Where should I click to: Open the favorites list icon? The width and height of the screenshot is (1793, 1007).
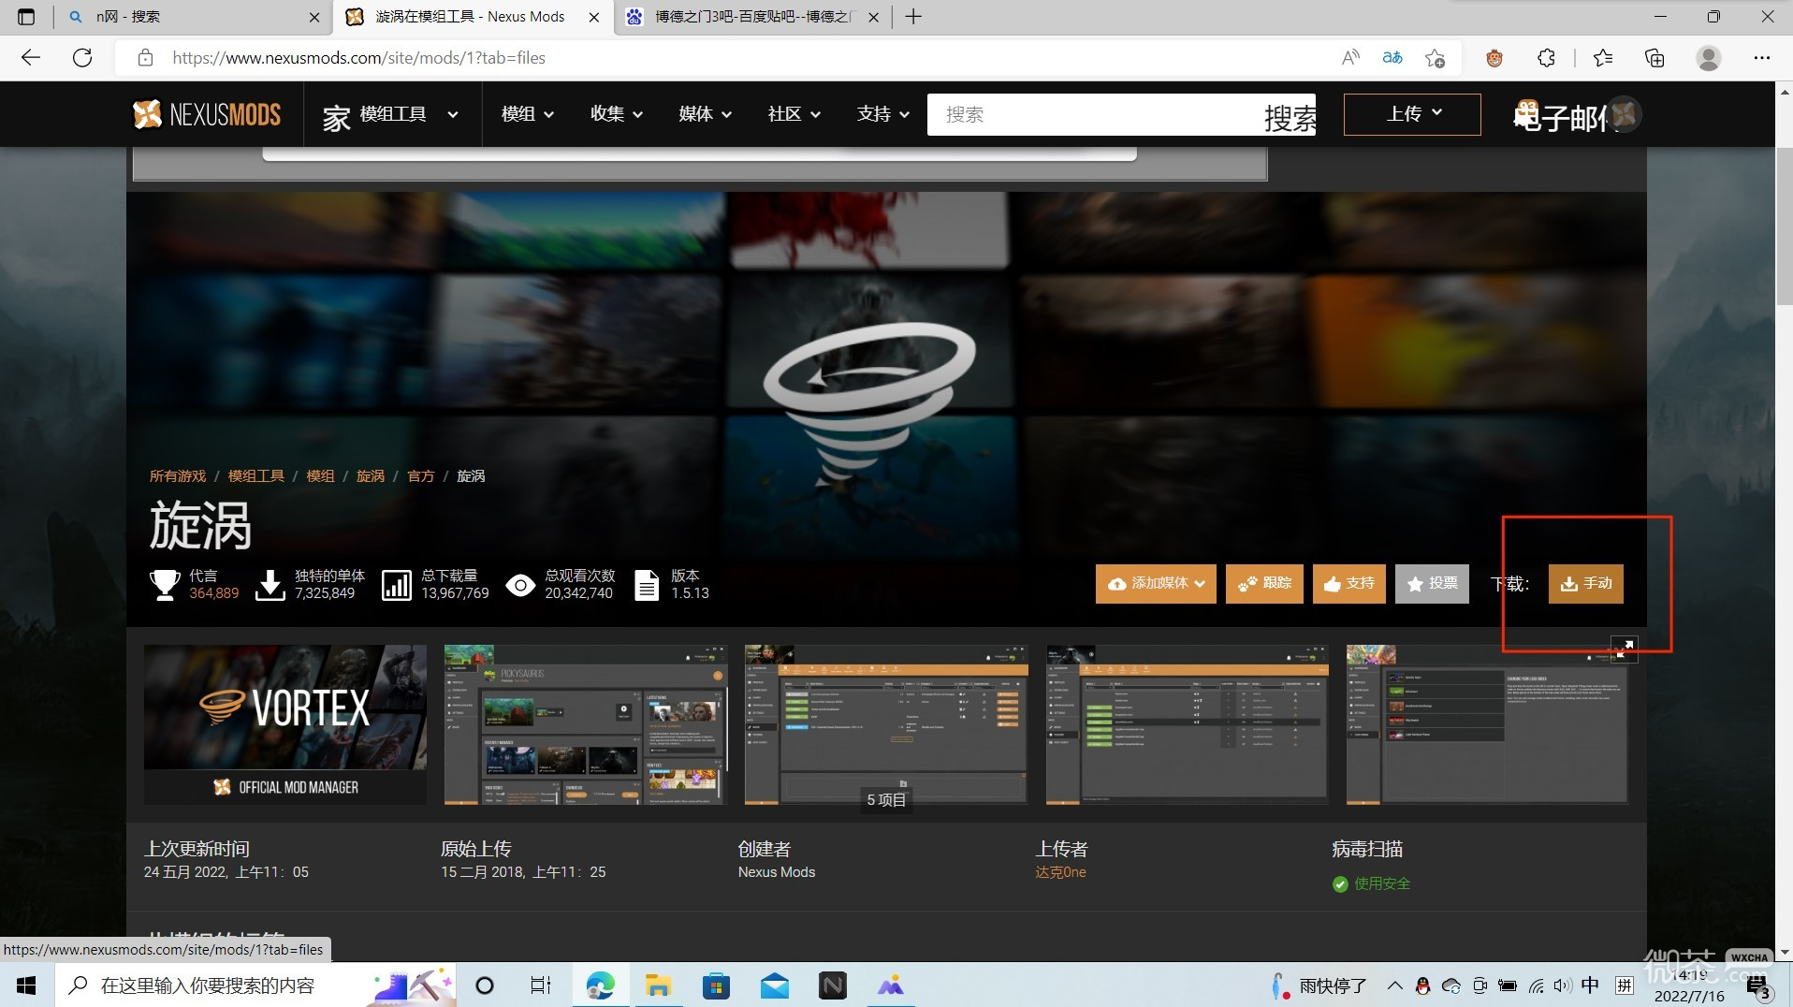click(x=1603, y=58)
